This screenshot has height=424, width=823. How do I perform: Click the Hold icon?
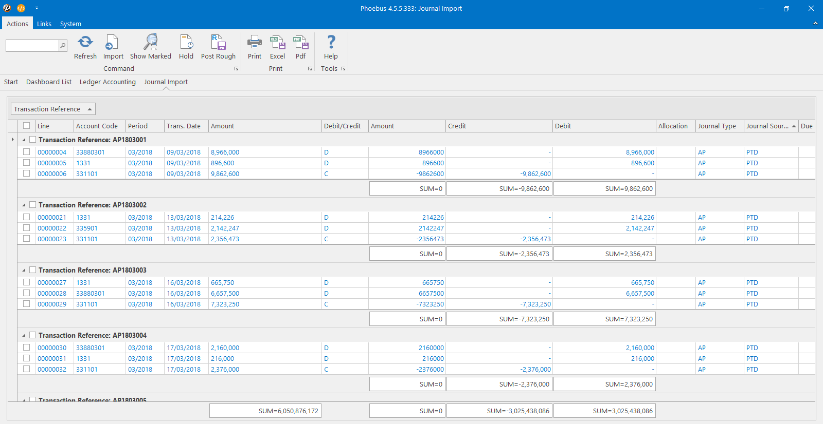pyautogui.click(x=186, y=42)
